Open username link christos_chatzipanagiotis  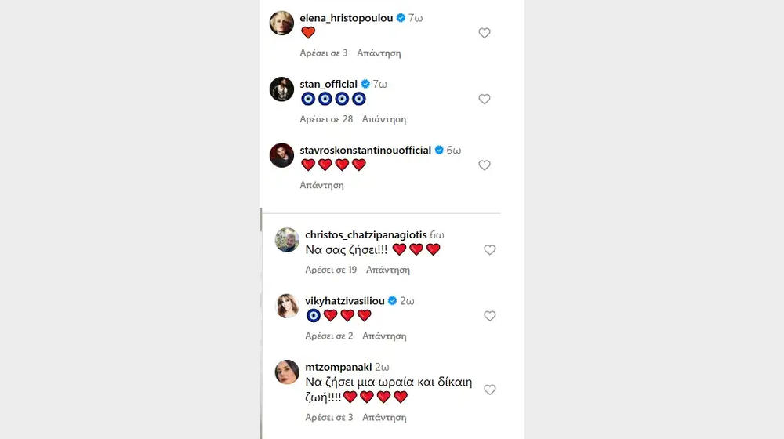(x=365, y=234)
